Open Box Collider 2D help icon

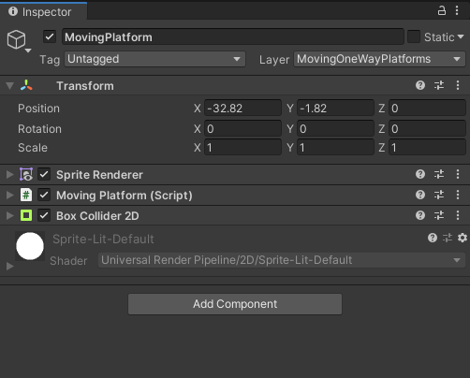click(x=420, y=215)
